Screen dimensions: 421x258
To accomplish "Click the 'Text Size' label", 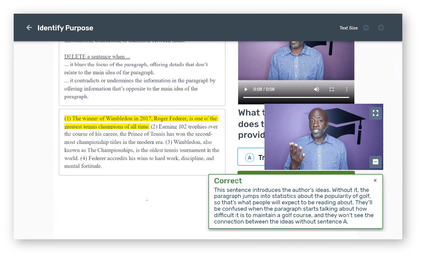I will (x=349, y=28).
